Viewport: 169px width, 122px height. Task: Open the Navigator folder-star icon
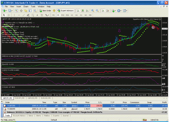[x=26, y=11]
